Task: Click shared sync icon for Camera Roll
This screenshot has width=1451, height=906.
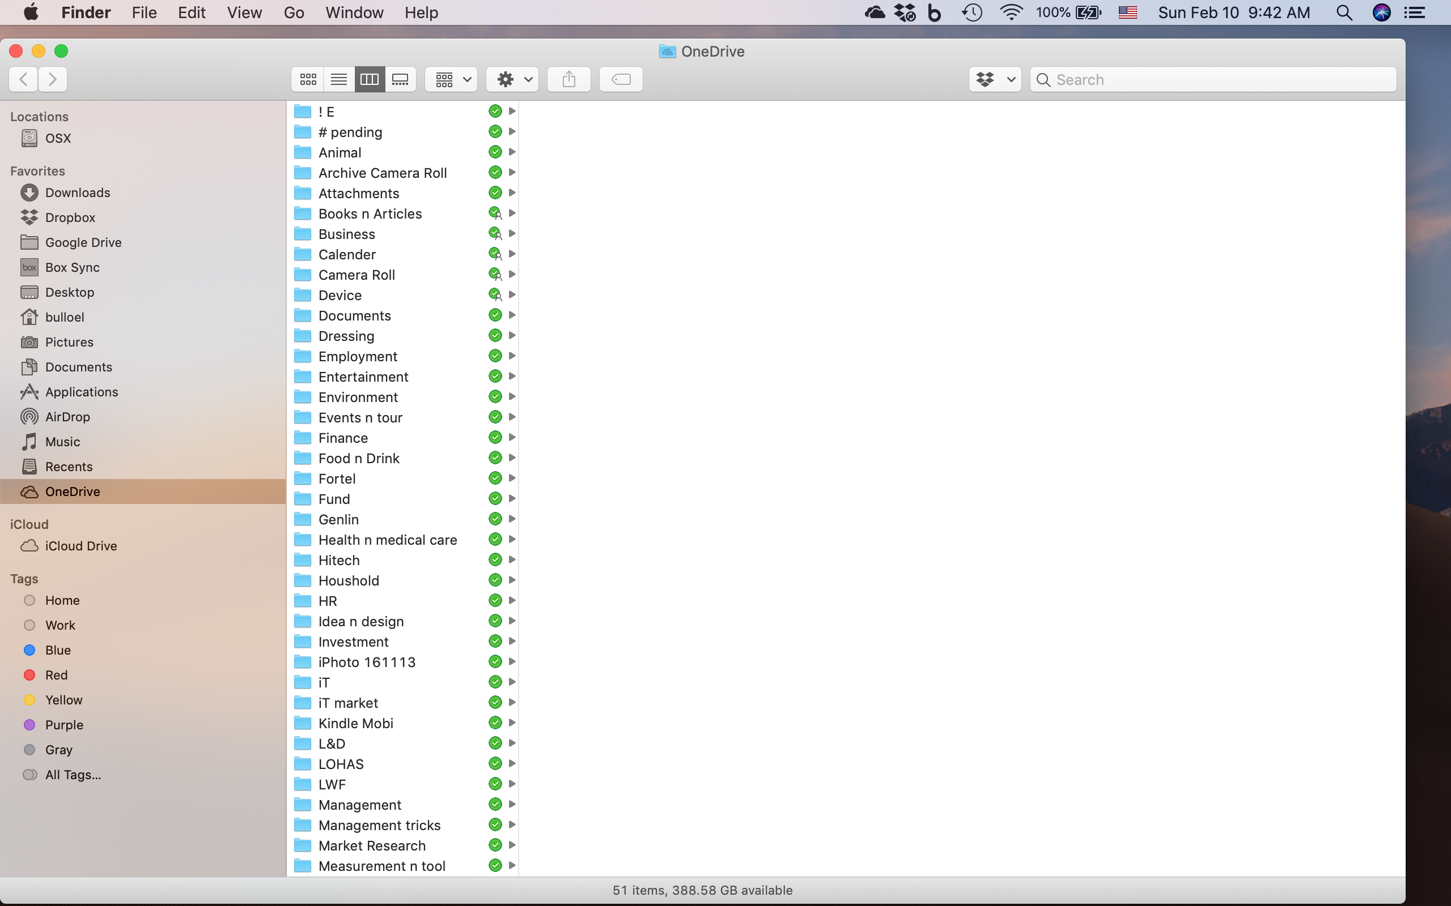Action: click(495, 275)
